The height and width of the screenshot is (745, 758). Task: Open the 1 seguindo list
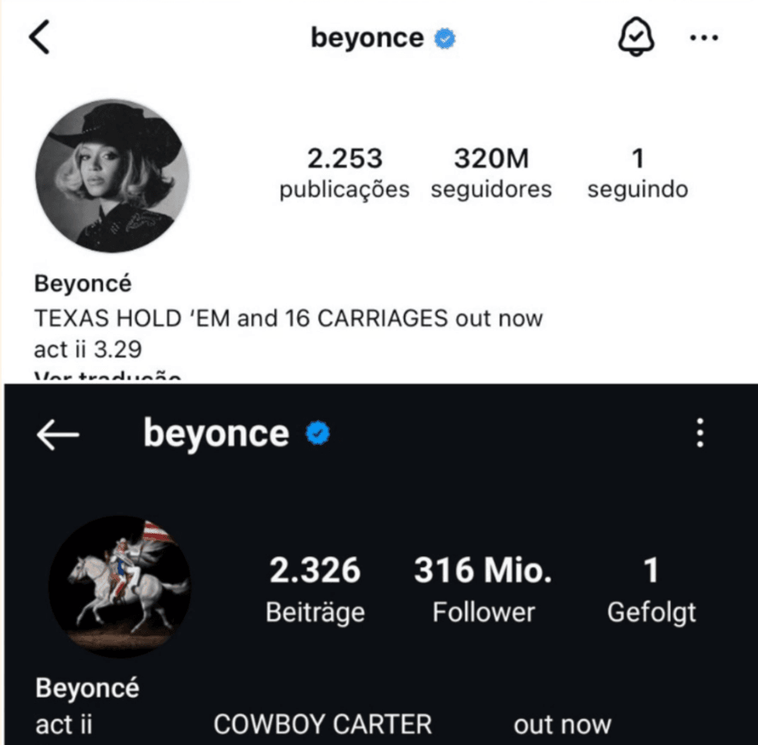[637, 173]
